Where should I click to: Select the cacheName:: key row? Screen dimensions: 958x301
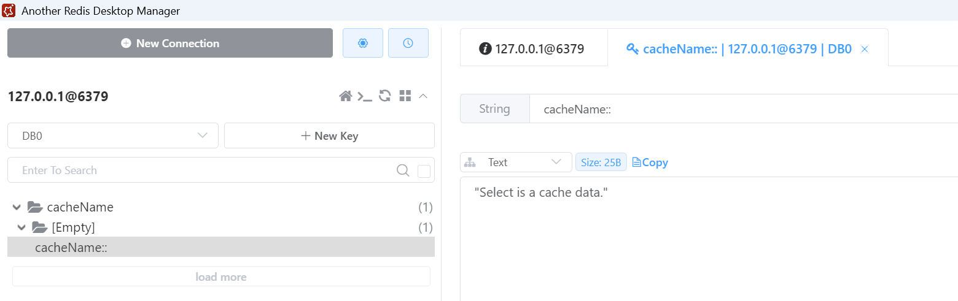point(221,247)
